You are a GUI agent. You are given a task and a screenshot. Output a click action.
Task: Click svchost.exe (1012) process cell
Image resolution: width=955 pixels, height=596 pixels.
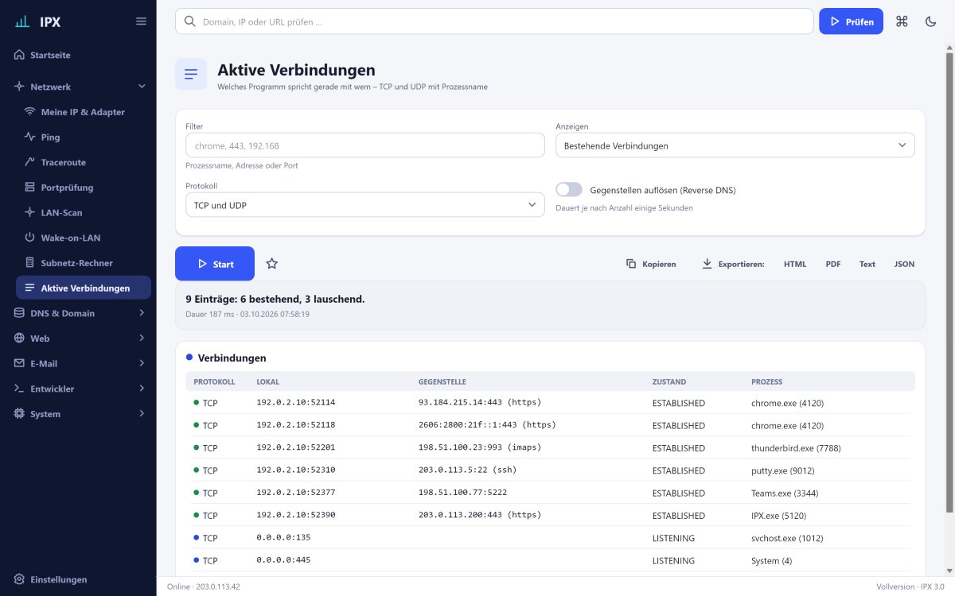click(788, 538)
